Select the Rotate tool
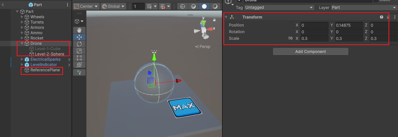The width and height of the screenshot is (398, 137). point(79,44)
